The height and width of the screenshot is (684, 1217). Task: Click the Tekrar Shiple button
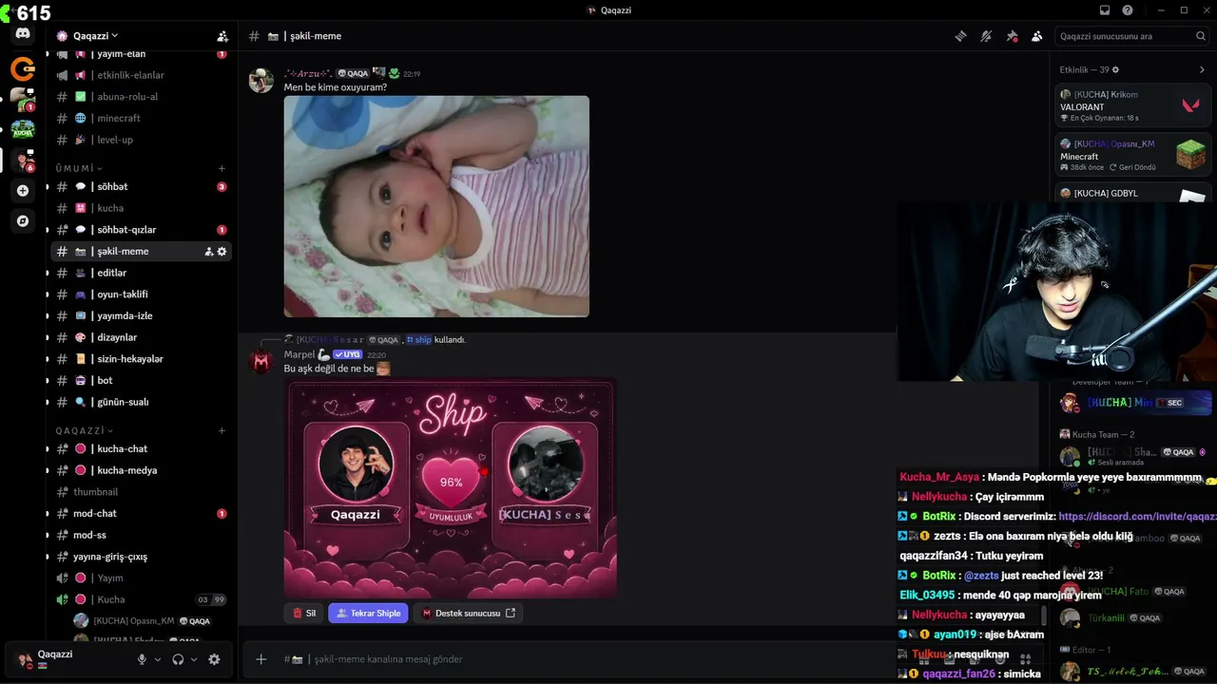tap(368, 614)
